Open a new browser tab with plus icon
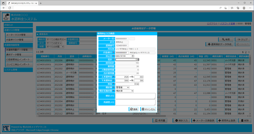 [41, 3]
